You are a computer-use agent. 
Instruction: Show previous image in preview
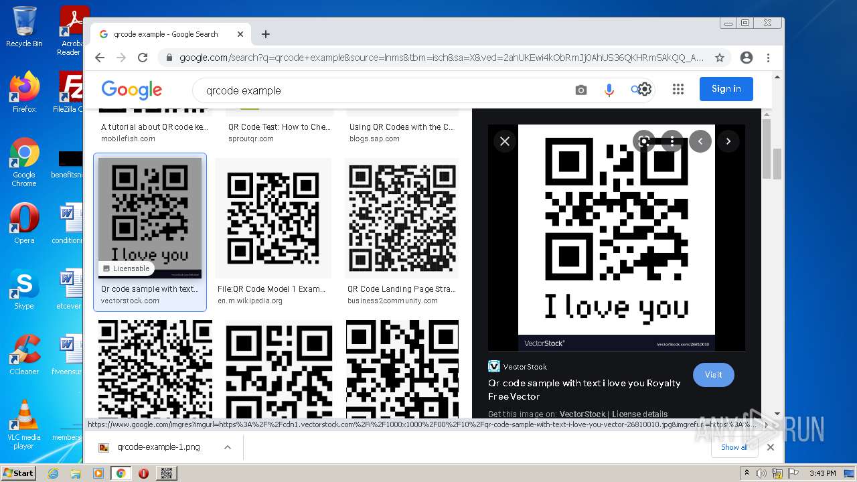click(700, 141)
